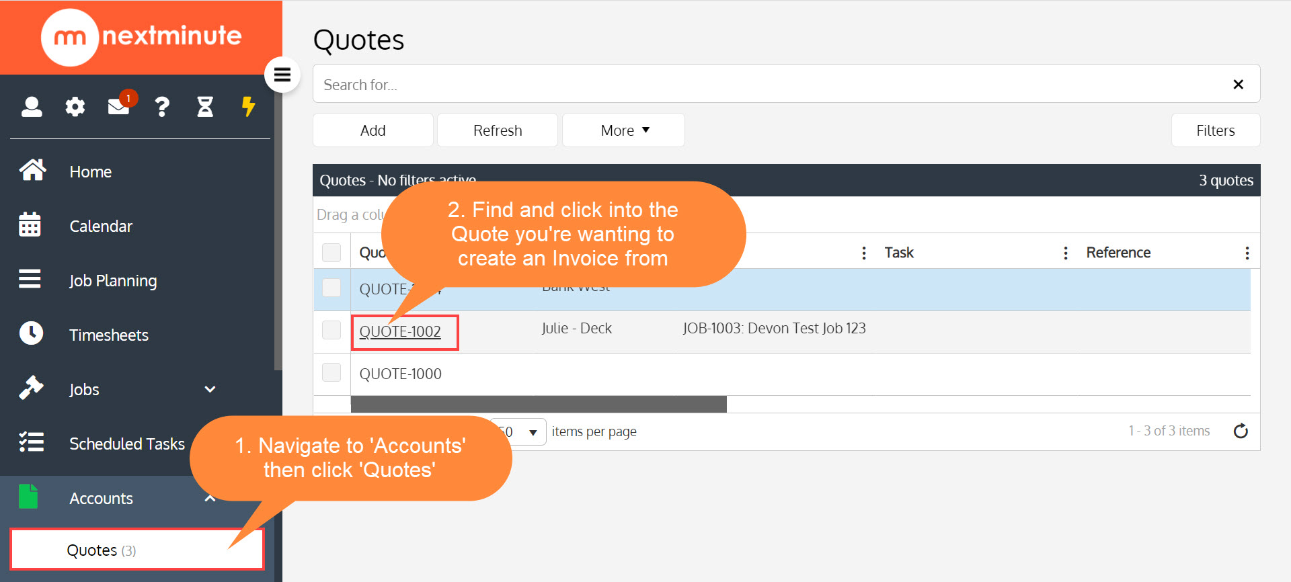Select the QUOTE-1000 row checkbox
This screenshot has height=582, width=1291.
(x=331, y=372)
